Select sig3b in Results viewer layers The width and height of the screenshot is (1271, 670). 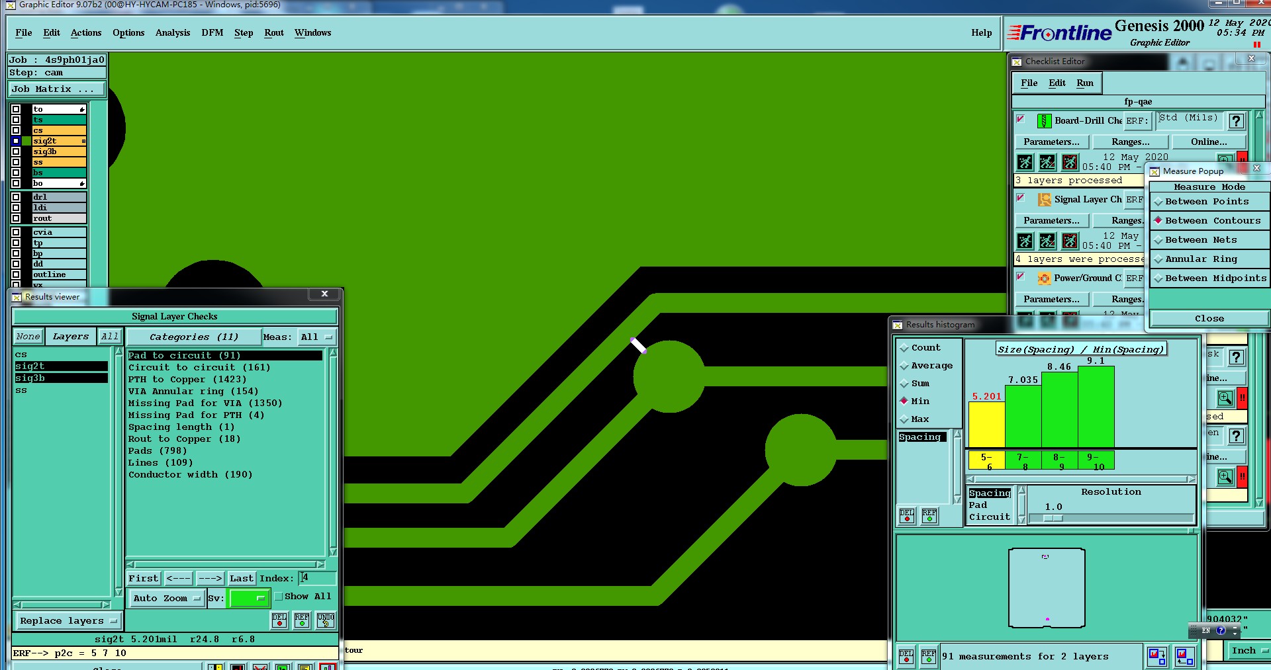(x=61, y=378)
